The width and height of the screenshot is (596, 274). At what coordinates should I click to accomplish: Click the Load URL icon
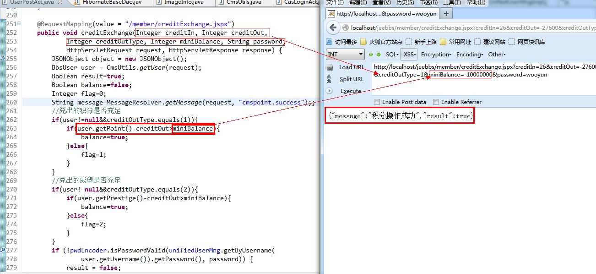coord(329,67)
